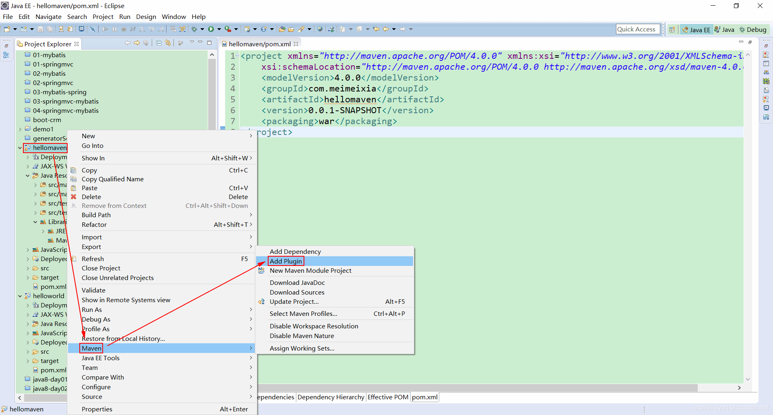This screenshot has width=773, height=415.
Task: Open the dropdown arrow next to the New icon
Action: (15, 29)
